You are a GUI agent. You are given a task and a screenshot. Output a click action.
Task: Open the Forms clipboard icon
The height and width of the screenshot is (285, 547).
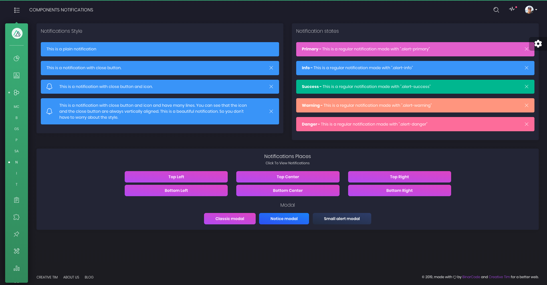(17, 200)
